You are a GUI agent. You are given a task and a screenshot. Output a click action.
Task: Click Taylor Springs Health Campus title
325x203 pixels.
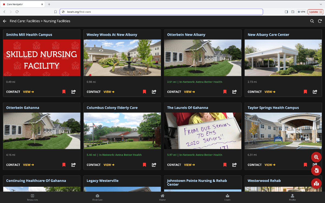click(273, 108)
